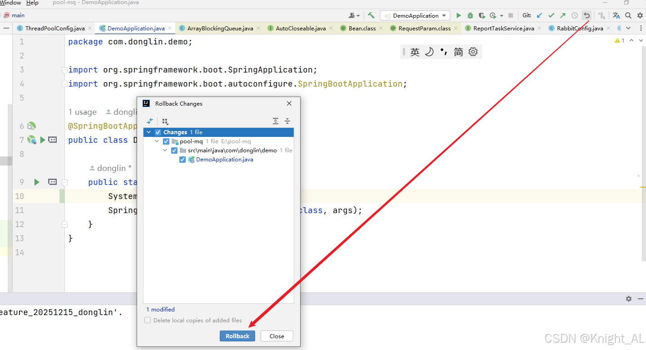Open Git Show History clock icon
The height and width of the screenshot is (350, 646).
point(575,15)
